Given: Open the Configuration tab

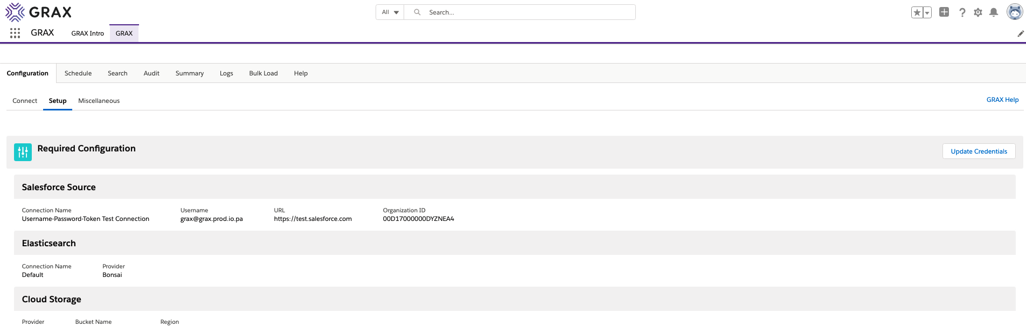Looking at the screenshot, I should click(x=27, y=73).
